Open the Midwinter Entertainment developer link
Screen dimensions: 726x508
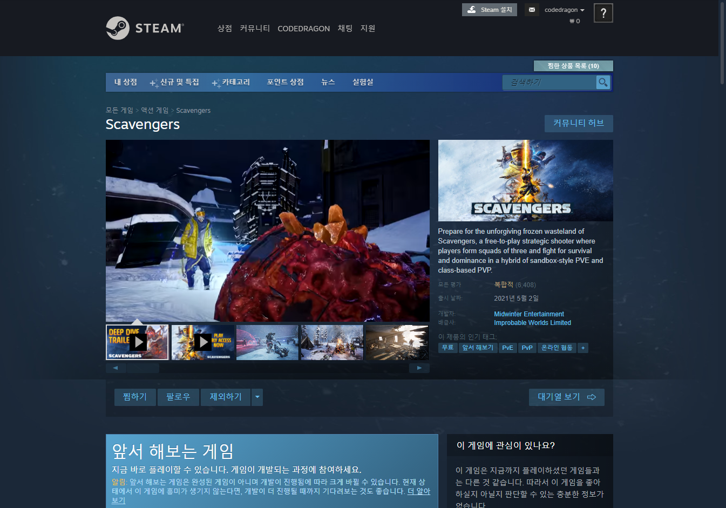529,314
